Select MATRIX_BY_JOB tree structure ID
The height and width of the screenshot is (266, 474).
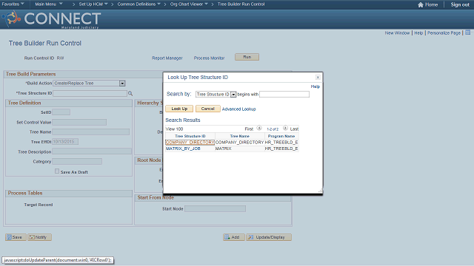(183, 149)
